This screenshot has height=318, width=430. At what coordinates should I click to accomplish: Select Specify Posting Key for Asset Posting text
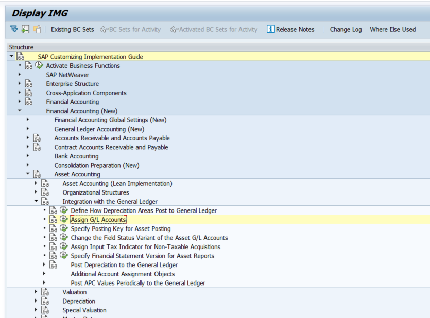121,228
